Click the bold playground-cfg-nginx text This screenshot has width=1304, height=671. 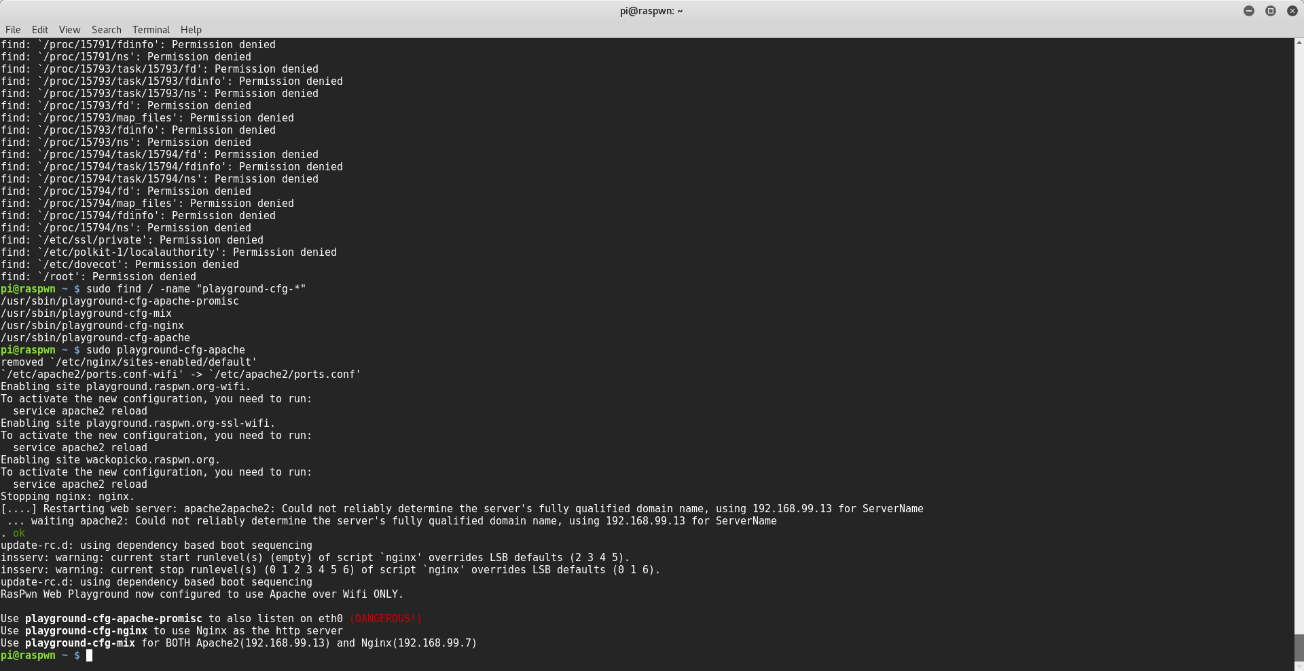(86, 631)
